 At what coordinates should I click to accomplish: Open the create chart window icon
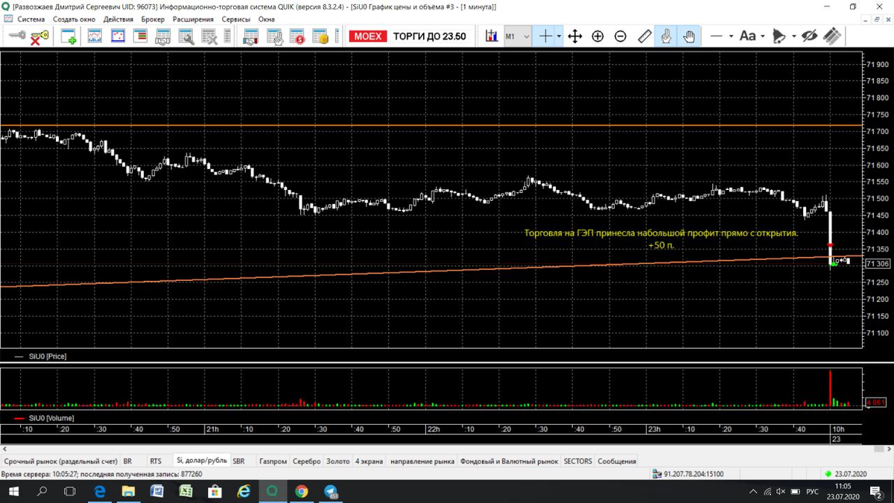coord(95,36)
